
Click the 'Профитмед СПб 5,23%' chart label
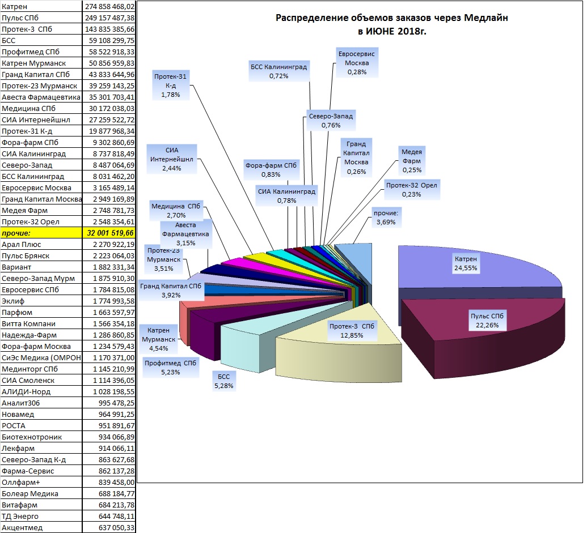(x=170, y=368)
